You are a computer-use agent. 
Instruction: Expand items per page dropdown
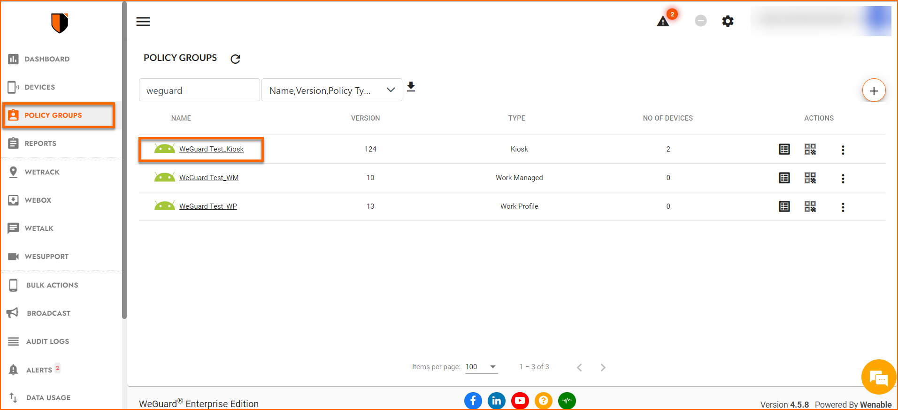coord(481,367)
